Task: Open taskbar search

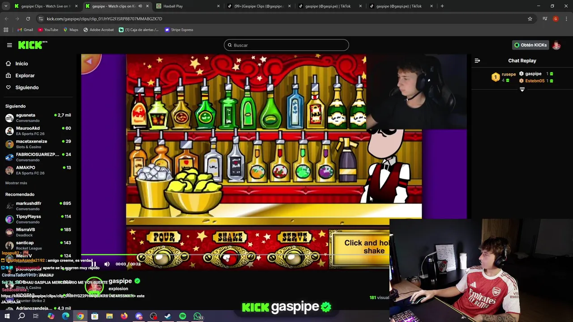Action: click(21, 316)
